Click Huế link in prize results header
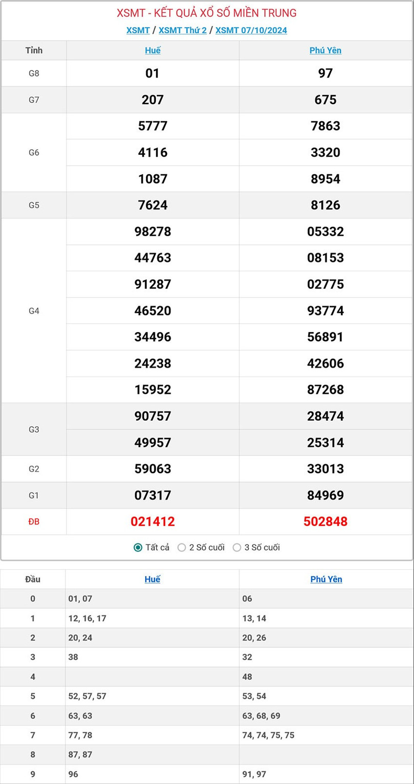The image size is (414, 784). tap(152, 50)
